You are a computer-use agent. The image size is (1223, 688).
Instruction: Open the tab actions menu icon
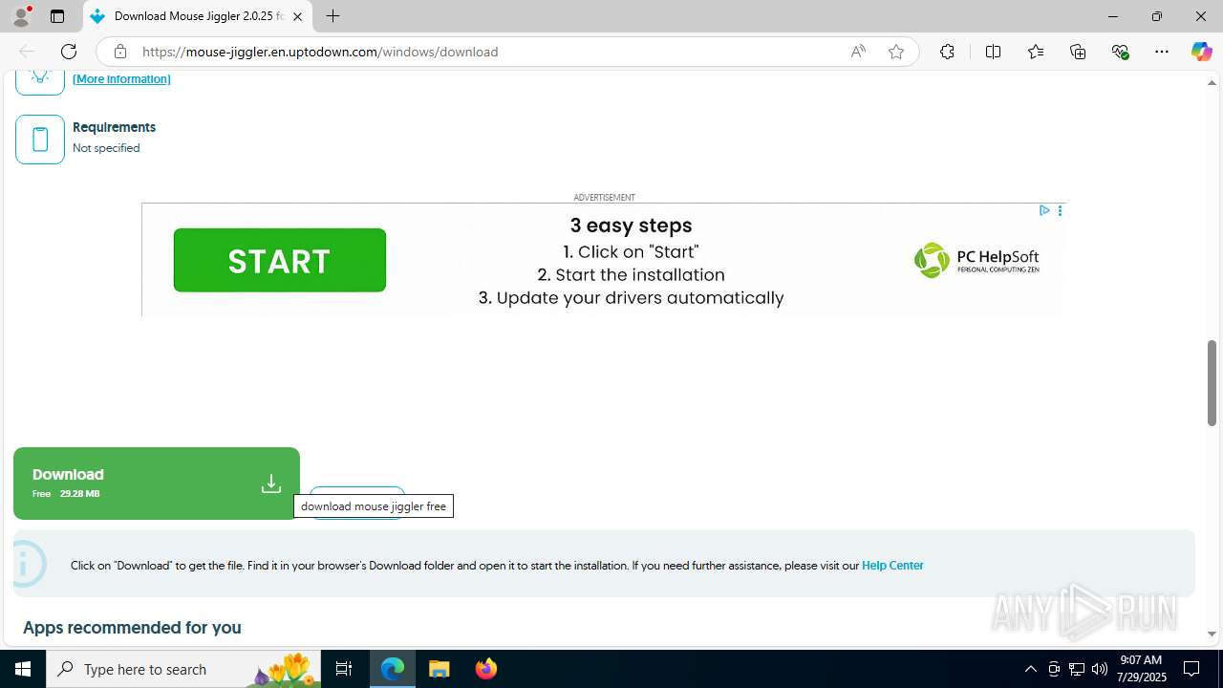click(x=57, y=16)
